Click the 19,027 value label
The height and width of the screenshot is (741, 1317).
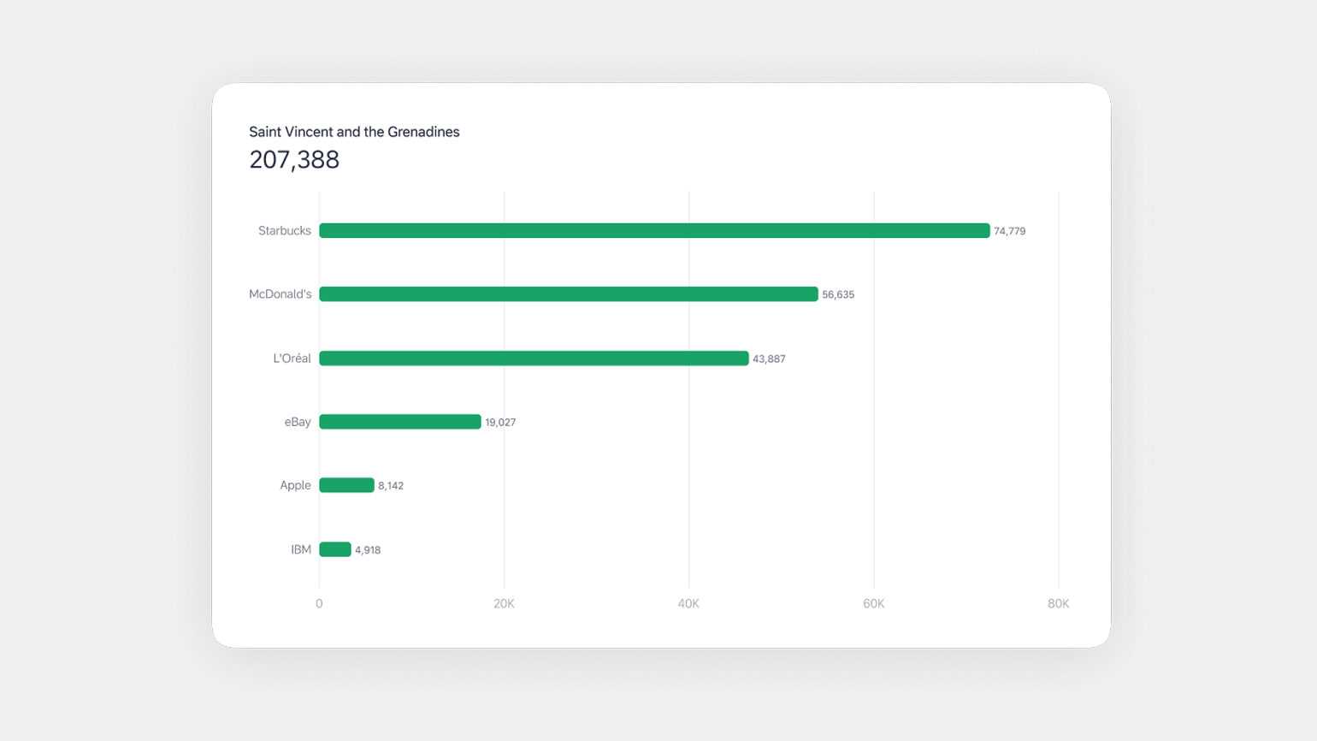pos(500,423)
